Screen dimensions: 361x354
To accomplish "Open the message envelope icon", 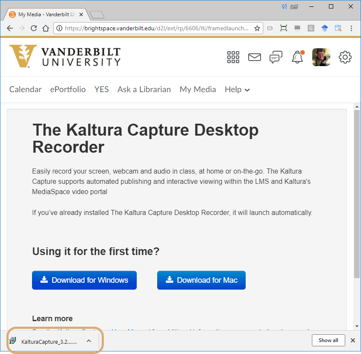I will (255, 57).
